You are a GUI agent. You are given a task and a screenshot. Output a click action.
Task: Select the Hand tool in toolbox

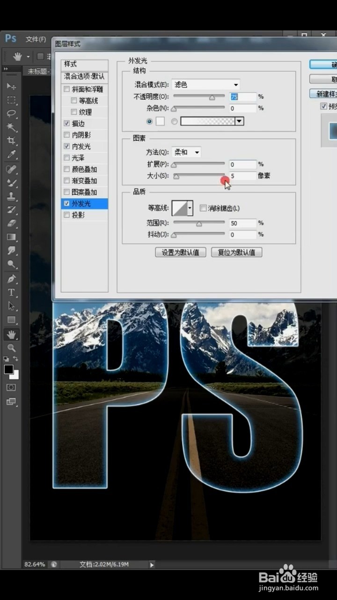click(12, 335)
